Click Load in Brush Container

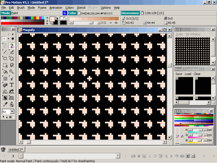point(188,74)
